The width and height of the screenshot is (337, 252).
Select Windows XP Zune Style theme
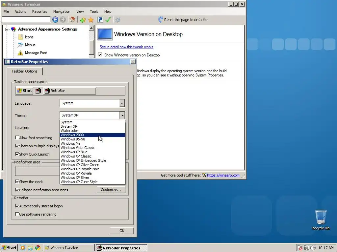click(92, 182)
